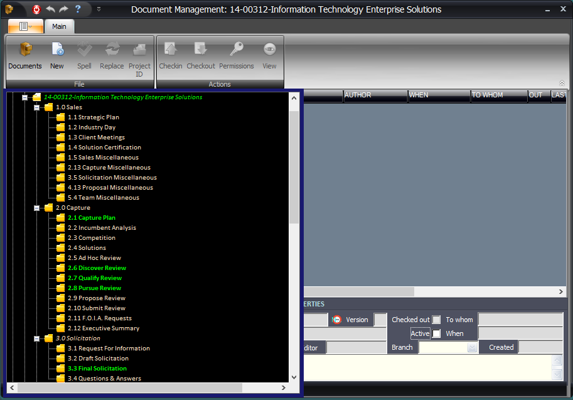Click the View eye icon
Image resolution: width=573 pixels, height=400 pixels.
pyautogui.click(x=269, y=50)
